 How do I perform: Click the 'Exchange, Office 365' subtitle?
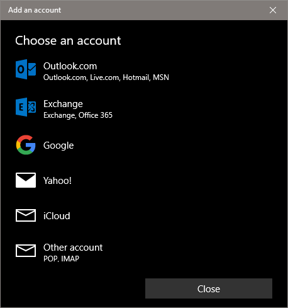coord(78,115)
